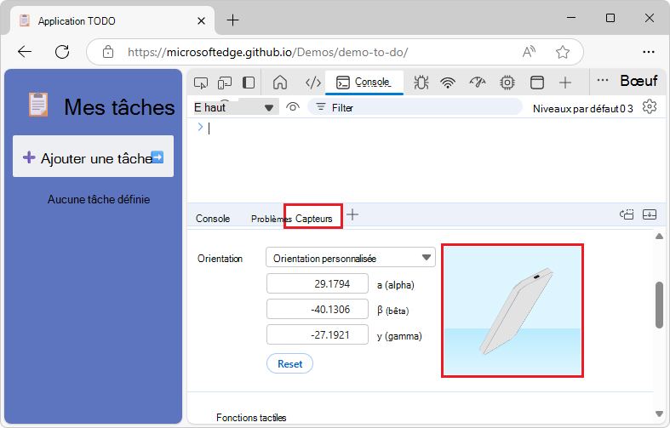This screenshot has width=670, height=428.
Task: View site information lock icon
Action: (x=108, y=52)
